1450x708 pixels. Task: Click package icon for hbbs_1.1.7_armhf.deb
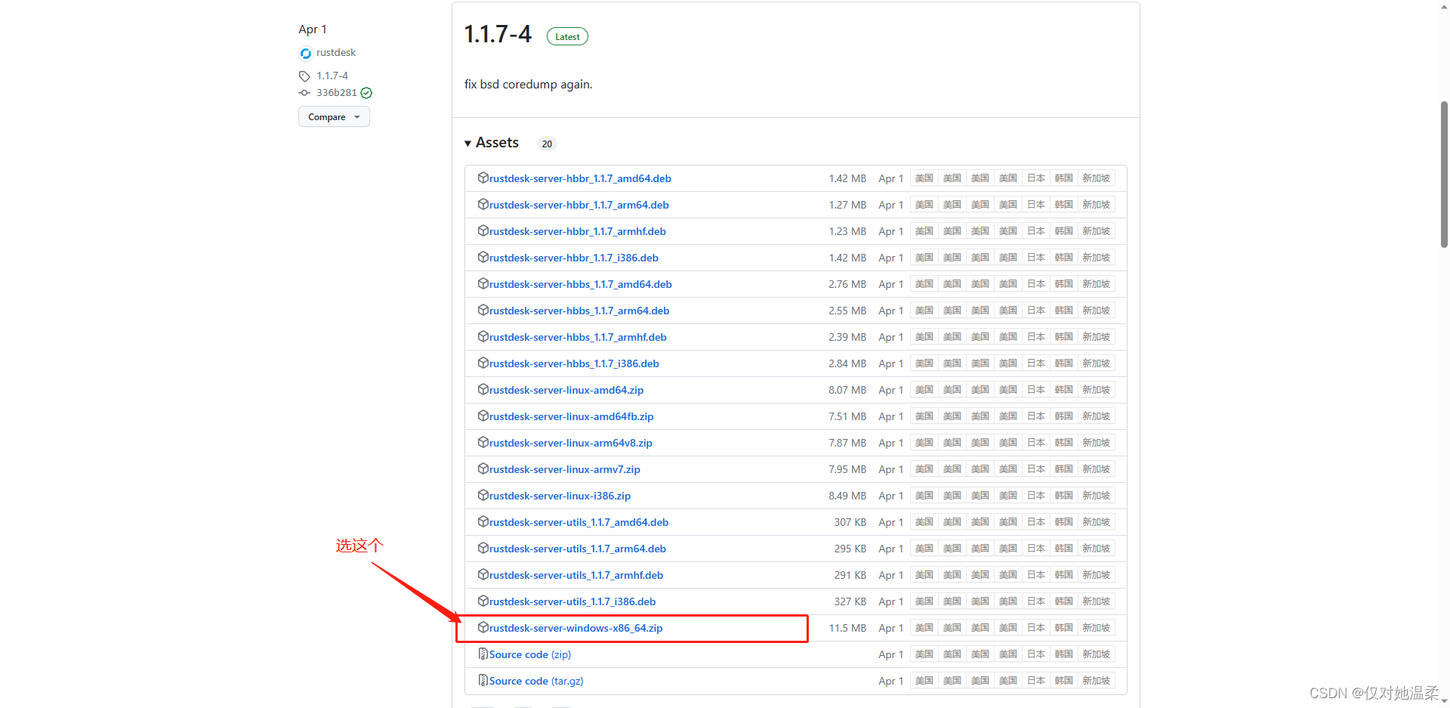pos(483,336)
